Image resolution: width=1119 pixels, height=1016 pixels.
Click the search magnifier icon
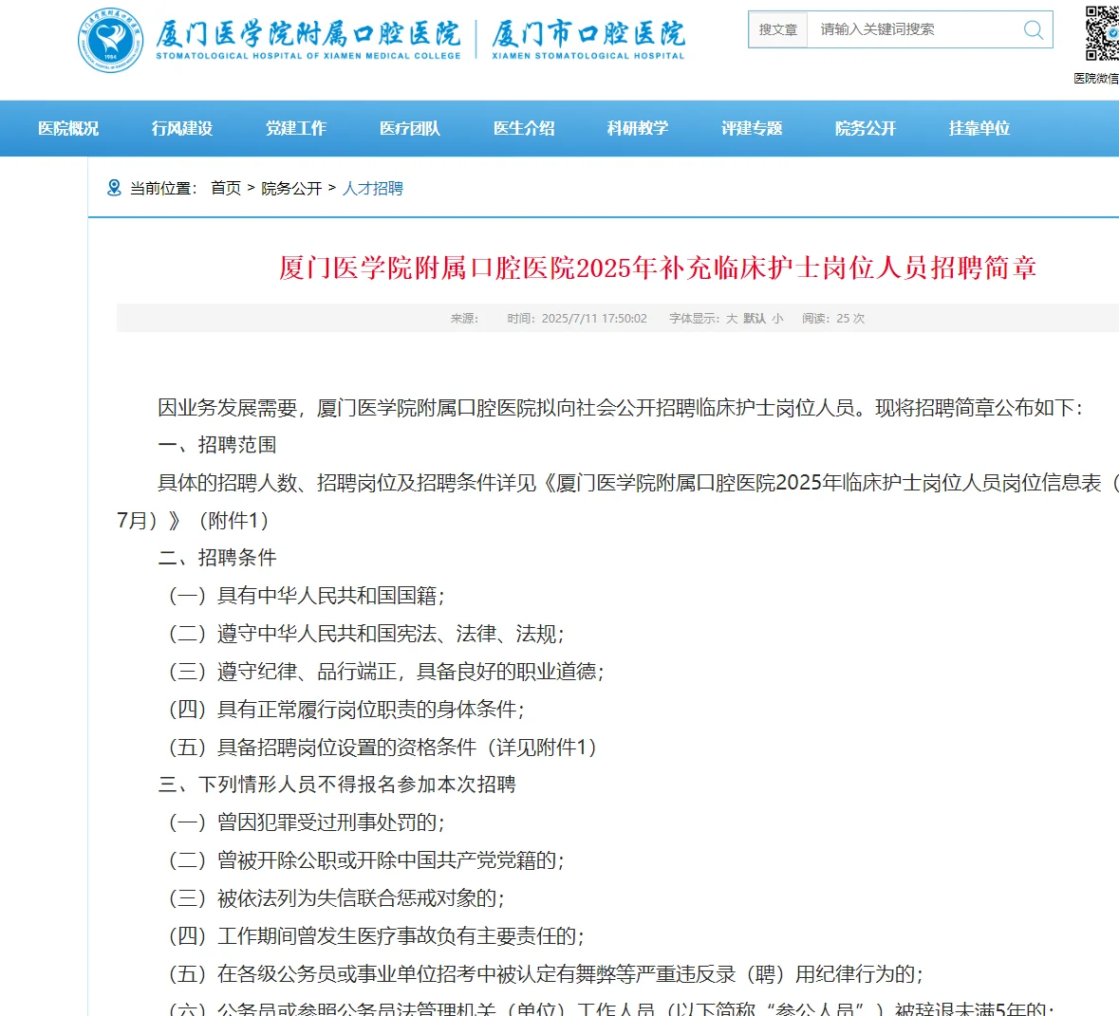point(1033,29)
